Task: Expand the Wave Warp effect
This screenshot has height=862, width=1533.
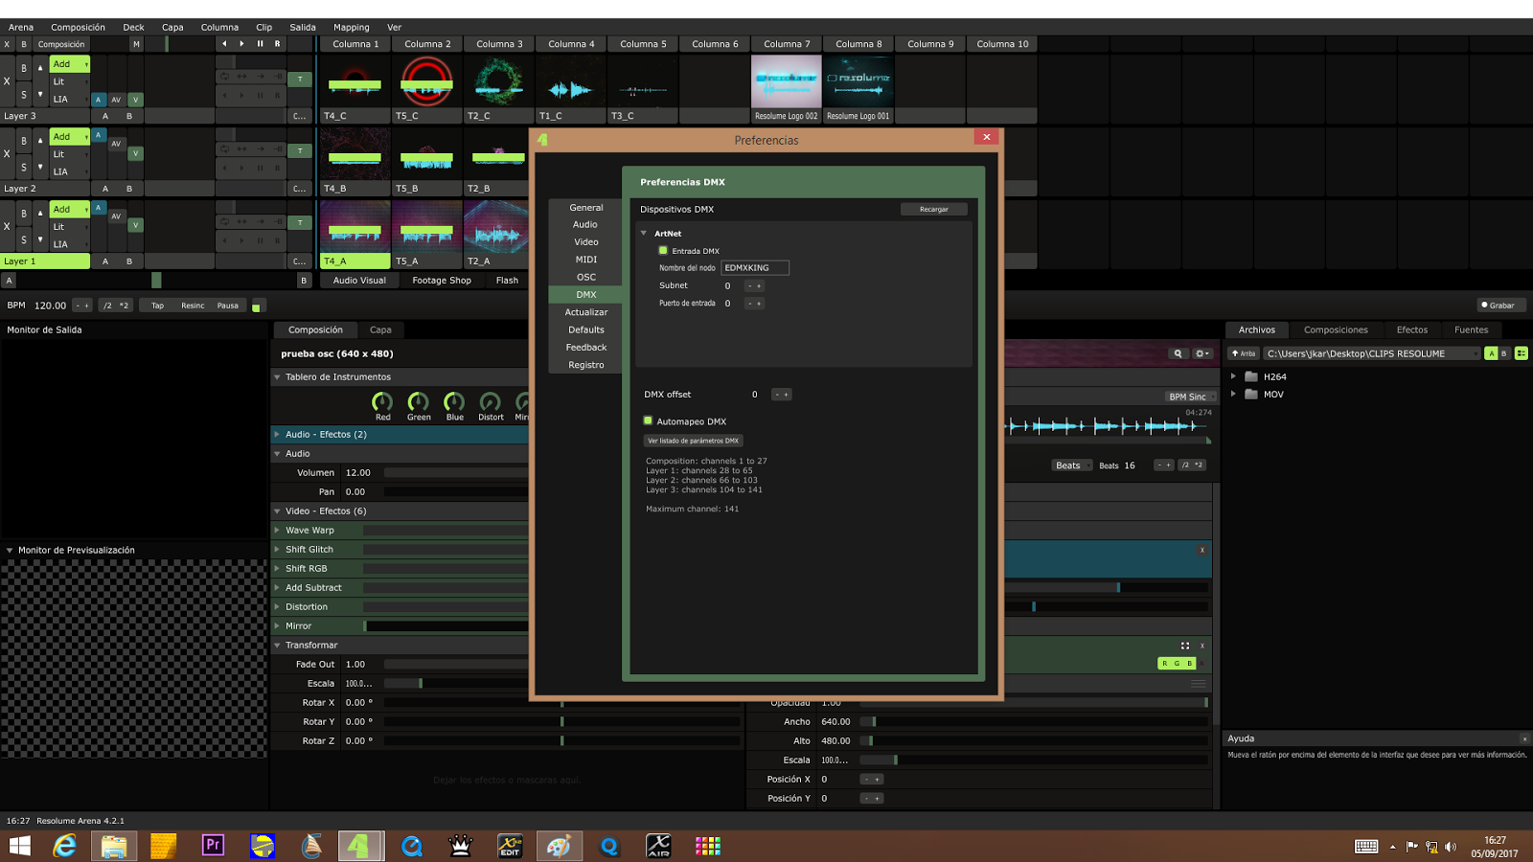Action: point(278,530)
